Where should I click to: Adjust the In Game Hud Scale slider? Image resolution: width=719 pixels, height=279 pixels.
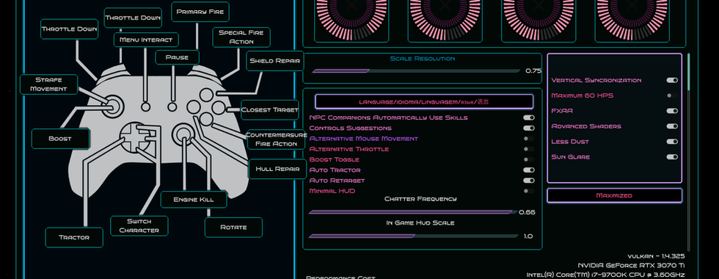(x=413, y=236)
